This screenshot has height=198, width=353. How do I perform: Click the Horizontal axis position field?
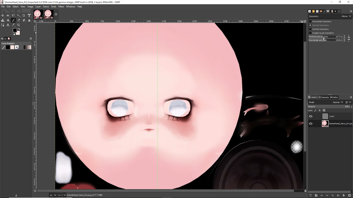(x=327, y=40)
